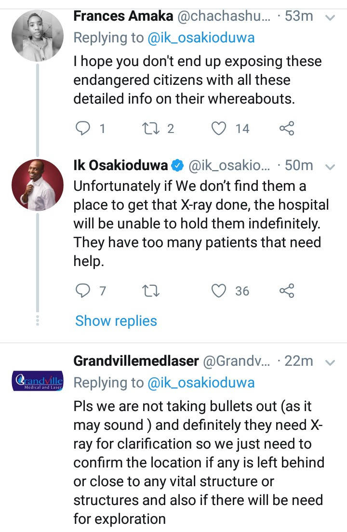Viewport: 347px width, 532px height.
Task: Open Ik Osakioduwa's profile picture
Action: pos(37,185)
